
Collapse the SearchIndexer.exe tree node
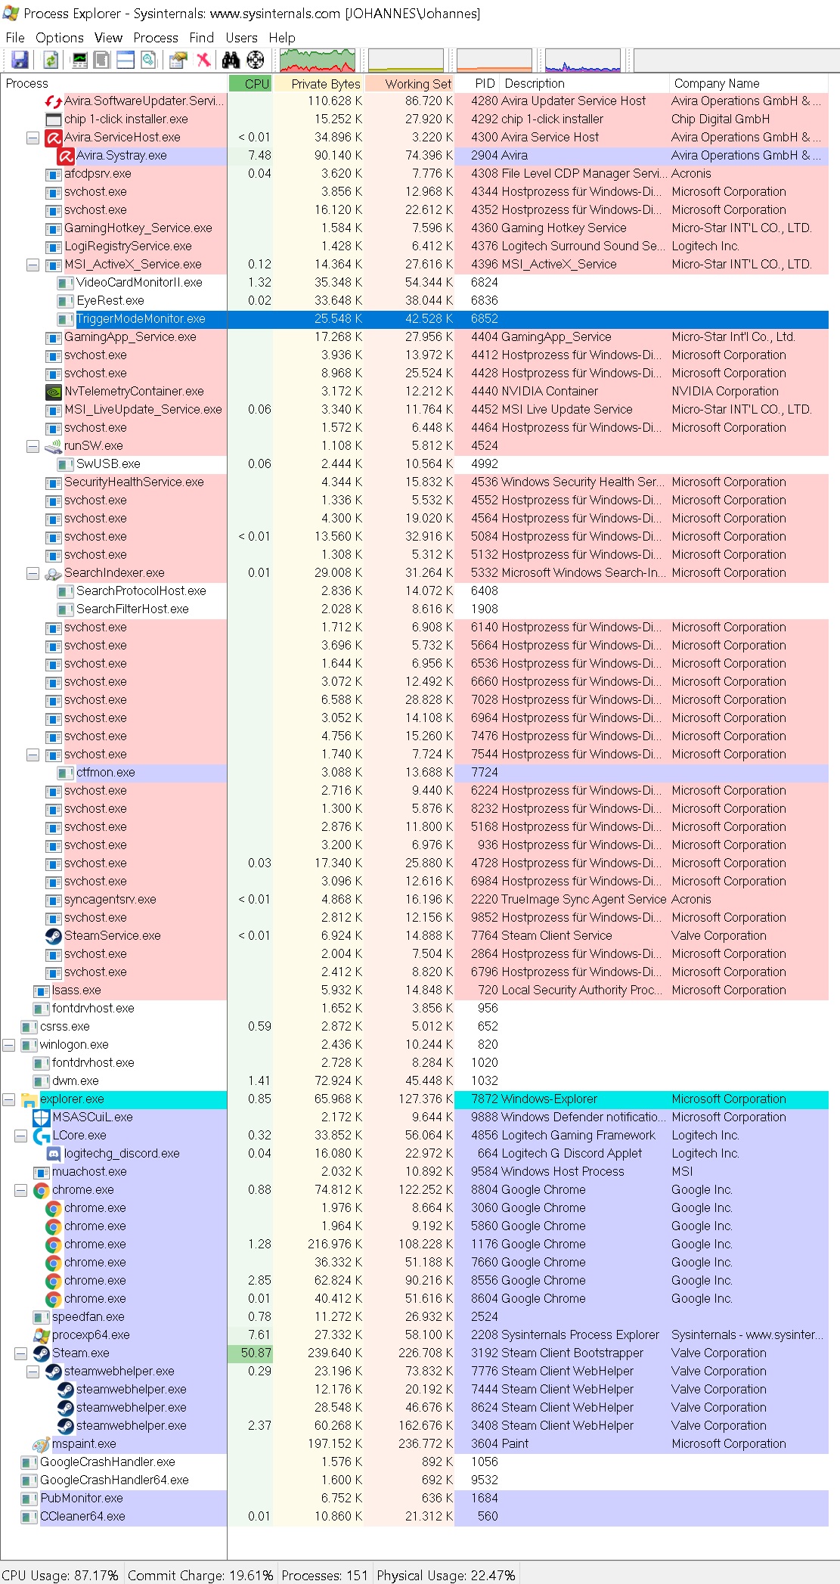click(x=33, y=573)
